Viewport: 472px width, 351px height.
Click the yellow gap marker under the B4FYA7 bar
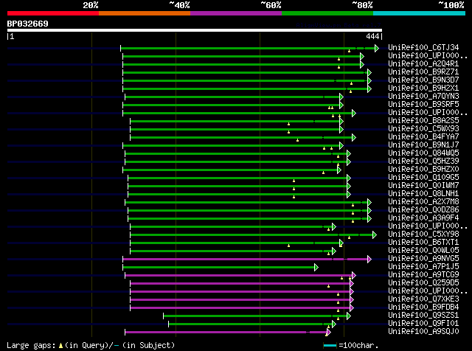[297, 140]
